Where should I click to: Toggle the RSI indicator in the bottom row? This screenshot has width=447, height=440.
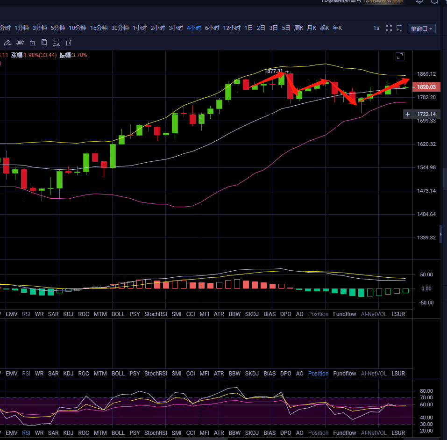(x=26, y=433)
